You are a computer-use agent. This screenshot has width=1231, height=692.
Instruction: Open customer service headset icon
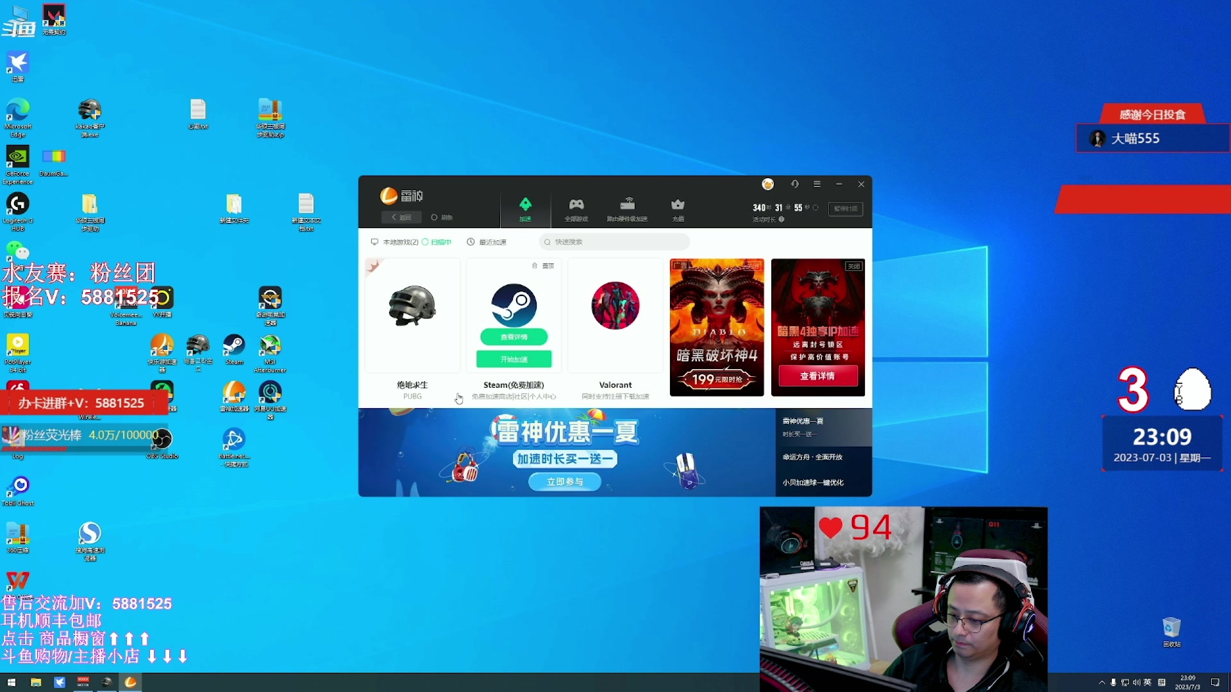click(x=795, y=184)
